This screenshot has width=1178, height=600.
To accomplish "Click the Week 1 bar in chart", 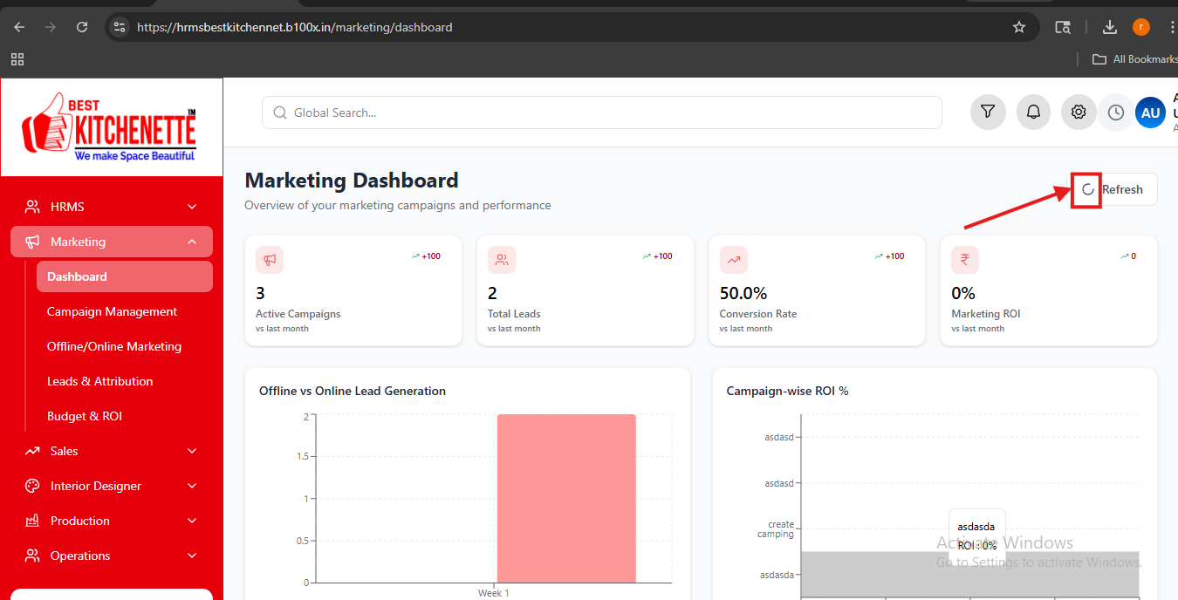I will [x=566, y=498].
